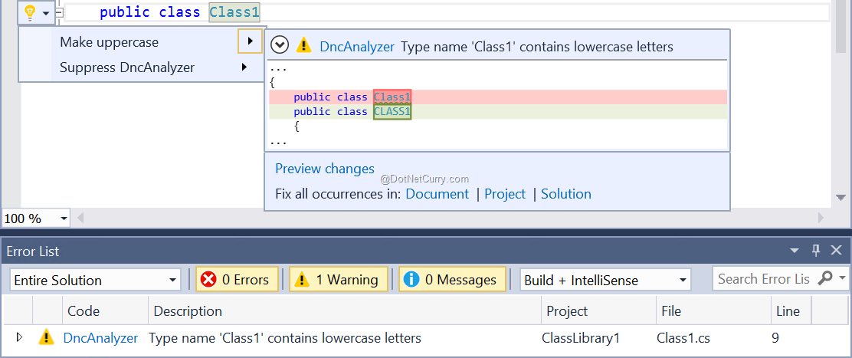Open the Error List window options arrow
The image size is (852, 358).
pos(795,251)
